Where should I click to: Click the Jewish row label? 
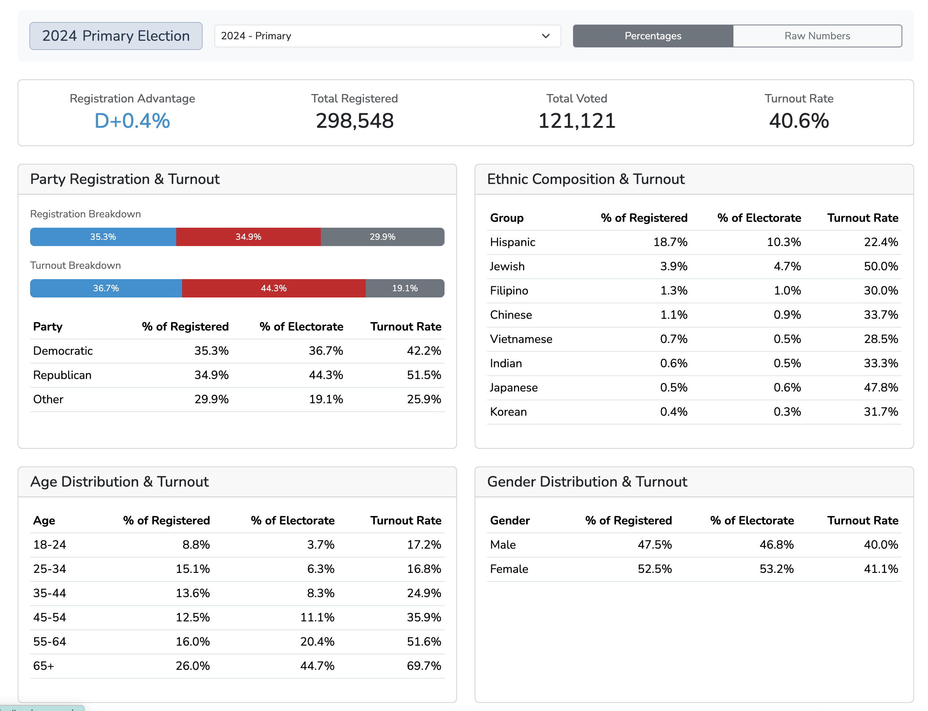(507, 266)
